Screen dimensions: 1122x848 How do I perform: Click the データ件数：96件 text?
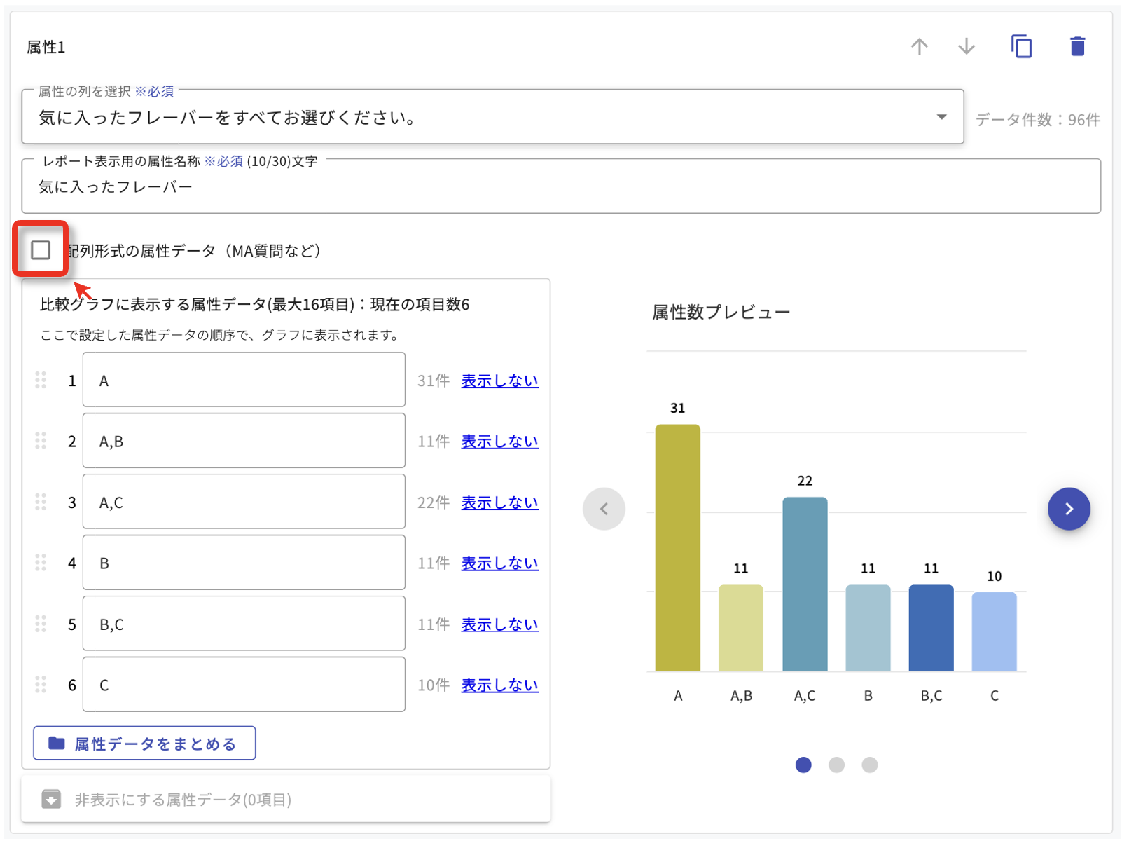coord(1037,120)
